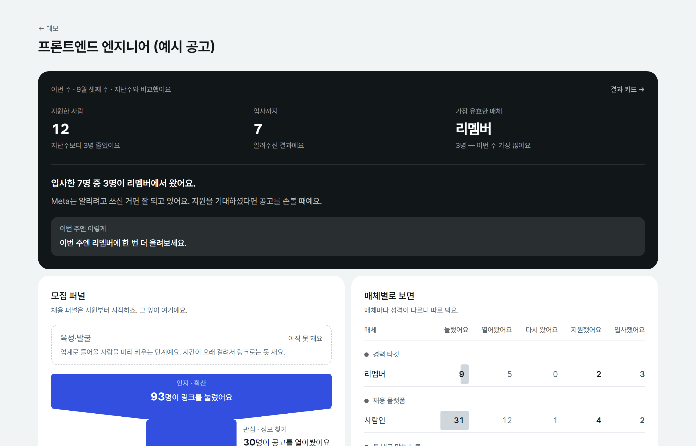Click the 지원한 사람 value 12
This screenshot has height=446, width=696.
pos(61,129)
